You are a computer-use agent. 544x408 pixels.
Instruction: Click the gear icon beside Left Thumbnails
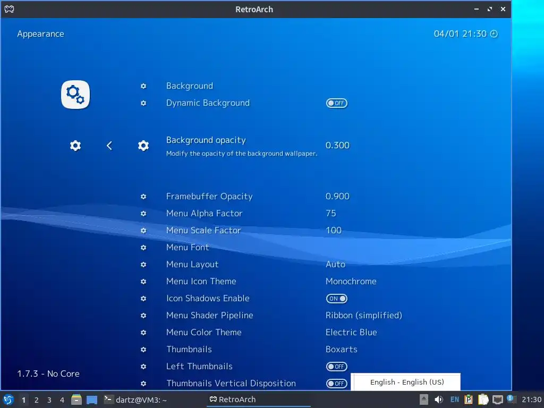[x=143, y=367]
